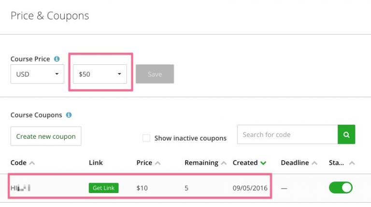
Task: Click the Course Price info icon
Action: [x=57, y=59]
